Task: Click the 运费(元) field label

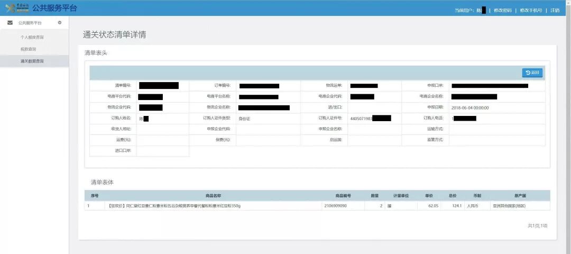Action: tap(123, 140)
